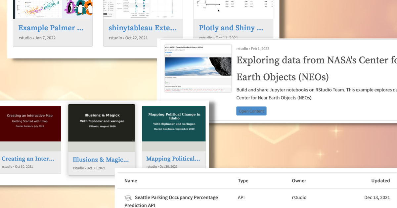Open Seattle Parking Occupancy Percentage Prediction API
The image size is (397, 208).
[176, 198]
